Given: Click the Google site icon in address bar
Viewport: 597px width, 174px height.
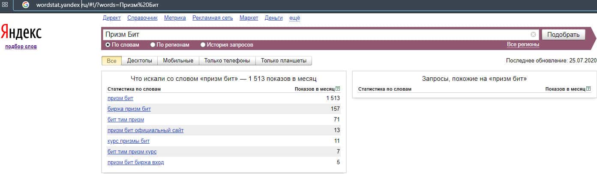Looking at the screenshot, I should 26,5.
